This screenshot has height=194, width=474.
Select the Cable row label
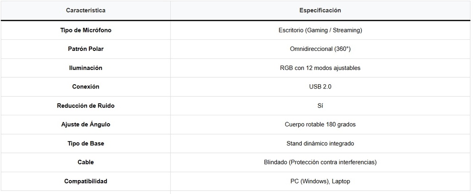point(86,162)
